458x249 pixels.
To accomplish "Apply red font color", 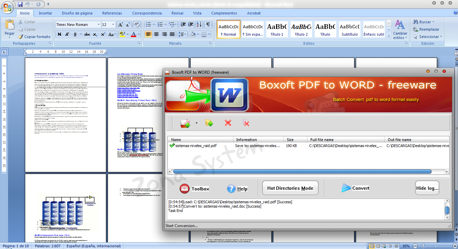I will (133, 34).
